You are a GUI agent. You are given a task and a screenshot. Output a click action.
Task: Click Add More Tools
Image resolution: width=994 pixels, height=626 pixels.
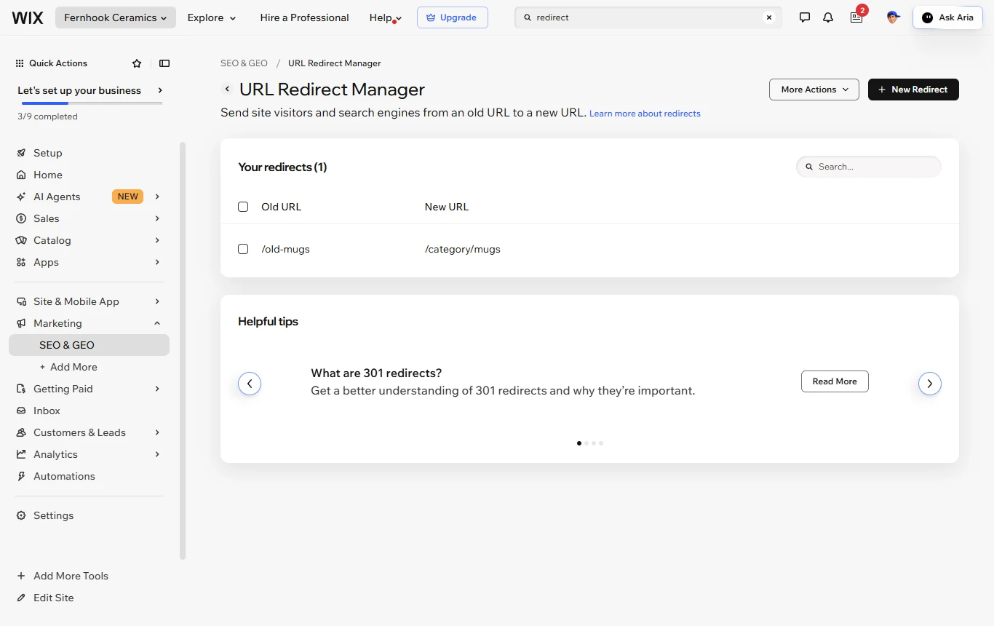63,576
